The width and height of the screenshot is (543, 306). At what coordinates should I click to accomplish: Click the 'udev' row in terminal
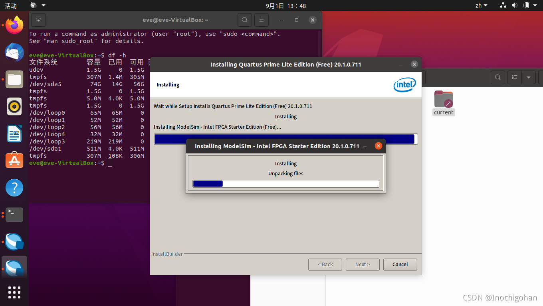(87, 70)
